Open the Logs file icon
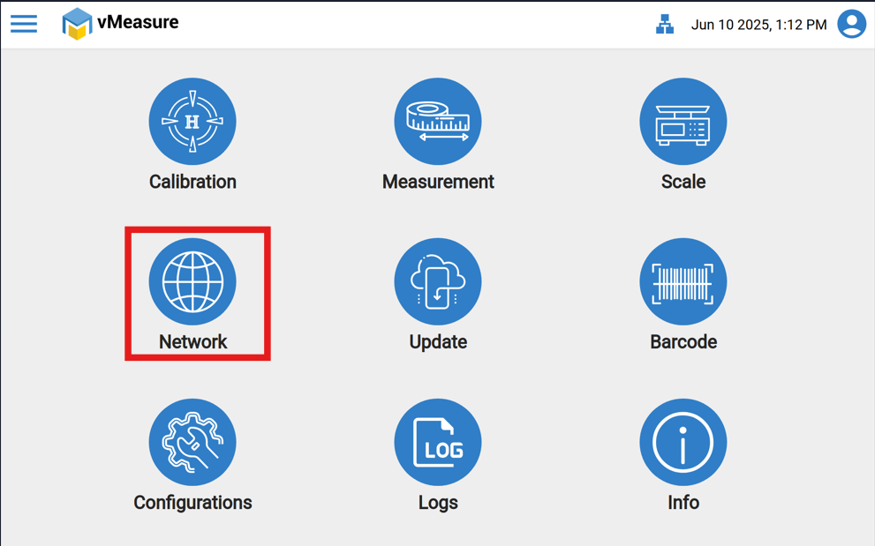The width and height of the screenshot is (875, 546). click(x=438, y=443)
